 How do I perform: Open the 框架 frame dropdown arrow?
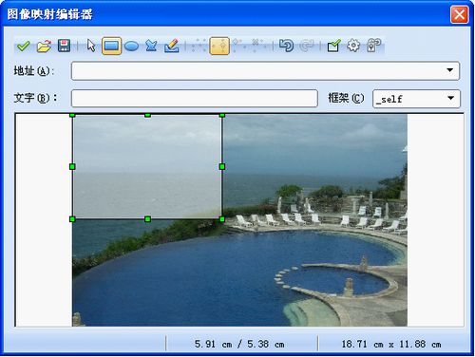[450, 99]
